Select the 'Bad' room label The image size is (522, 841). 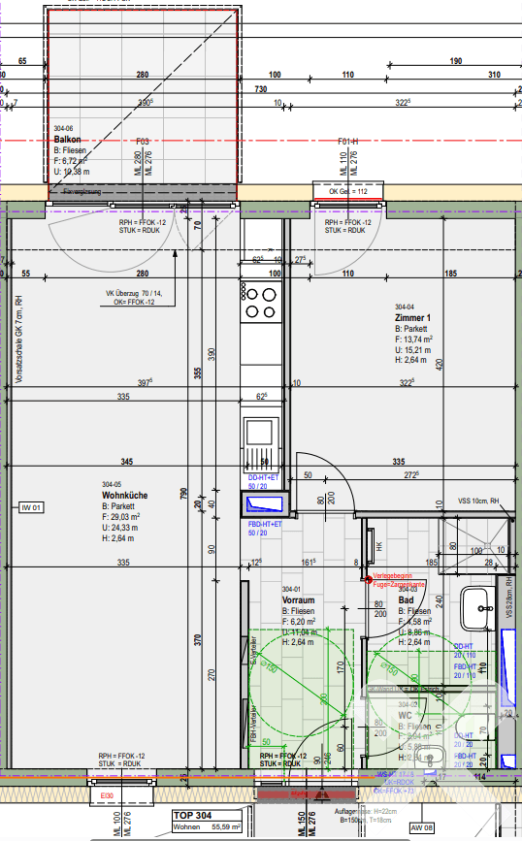(407, 600)
